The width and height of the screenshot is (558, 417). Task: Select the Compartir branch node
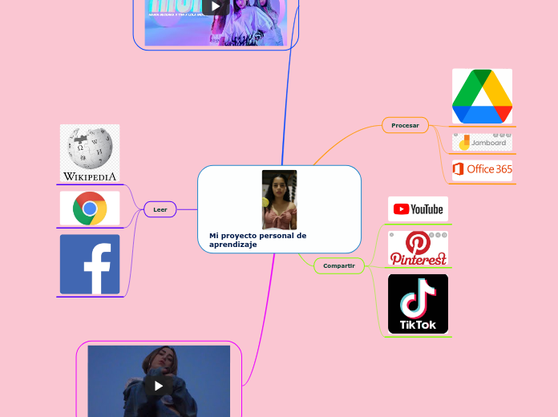(x=339, y=265)
